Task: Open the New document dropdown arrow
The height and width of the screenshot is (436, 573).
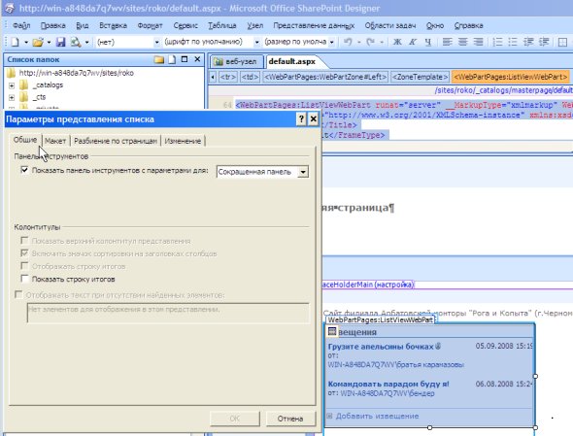Action: 26,43
